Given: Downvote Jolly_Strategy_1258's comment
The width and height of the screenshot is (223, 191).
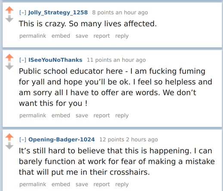Looking at the screenshot, I should (x=9, y=18).
